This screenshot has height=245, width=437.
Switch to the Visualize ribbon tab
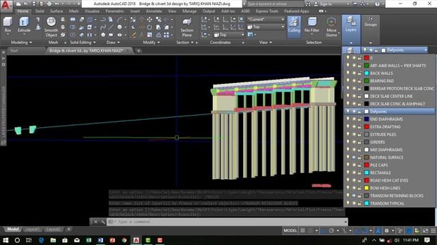click(92, 11)
